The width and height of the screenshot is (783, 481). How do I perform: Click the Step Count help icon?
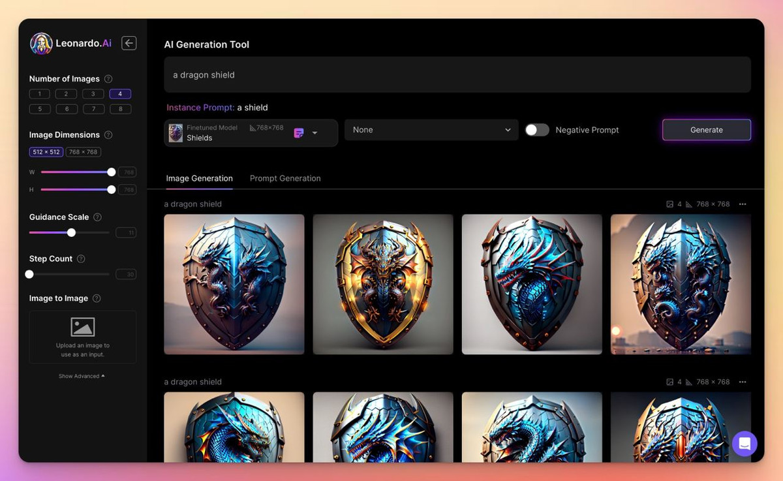click(81, 259)
